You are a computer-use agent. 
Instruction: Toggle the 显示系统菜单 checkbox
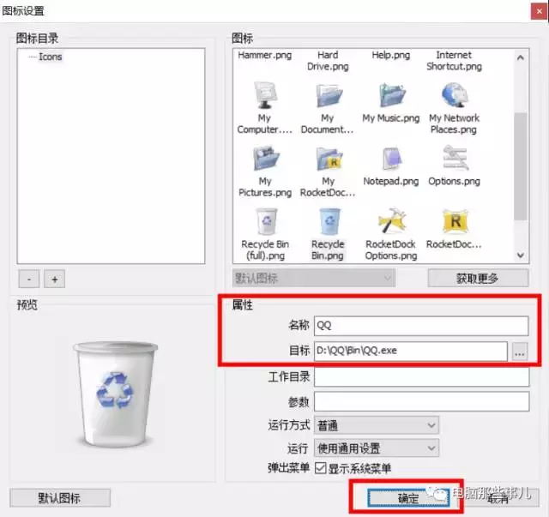320,468
